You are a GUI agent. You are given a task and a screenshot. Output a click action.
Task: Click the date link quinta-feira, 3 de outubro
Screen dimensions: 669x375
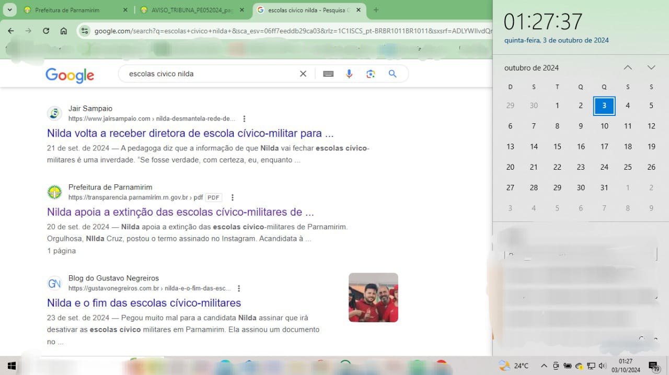pyautogui.click(x=557, y=40)
